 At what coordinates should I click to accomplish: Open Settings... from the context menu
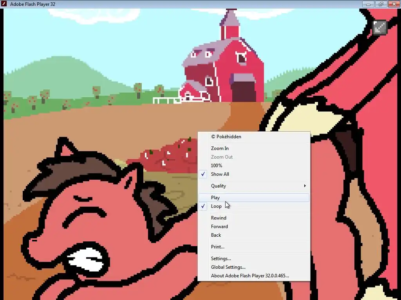tap(254, 259)
